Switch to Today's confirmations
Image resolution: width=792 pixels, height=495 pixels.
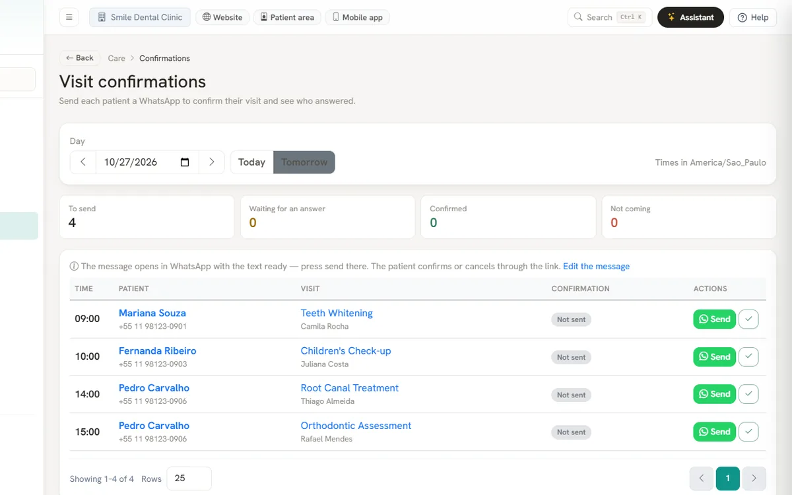[251, 162]
